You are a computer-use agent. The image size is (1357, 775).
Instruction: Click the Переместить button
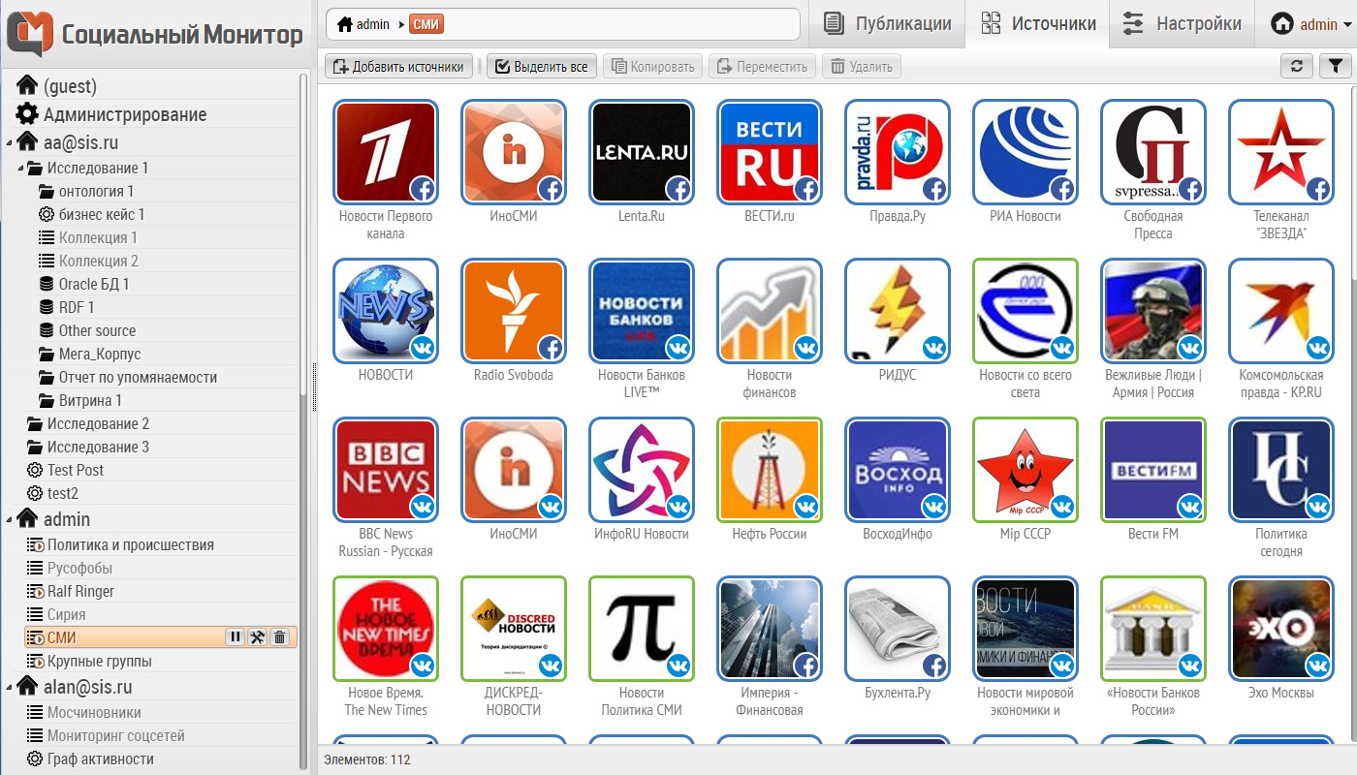763,67
